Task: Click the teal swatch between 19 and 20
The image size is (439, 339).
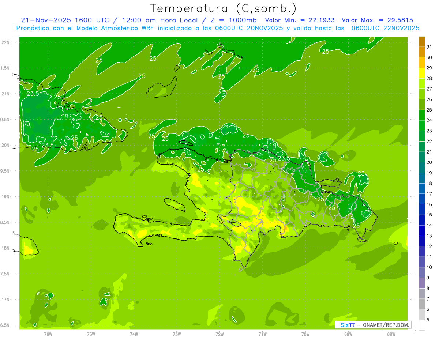Action: pyautogui.click(x=422, y=167)
